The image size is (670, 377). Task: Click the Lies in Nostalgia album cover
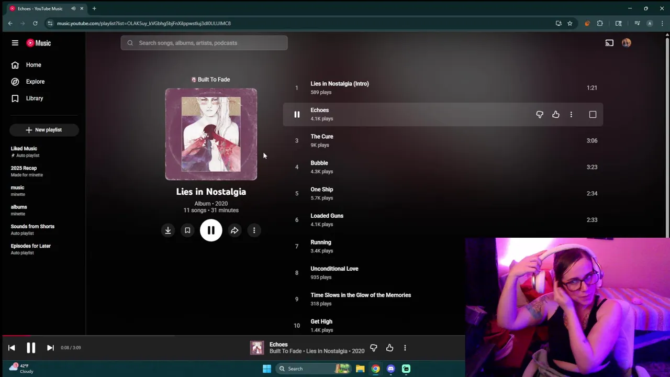point(211,134)
